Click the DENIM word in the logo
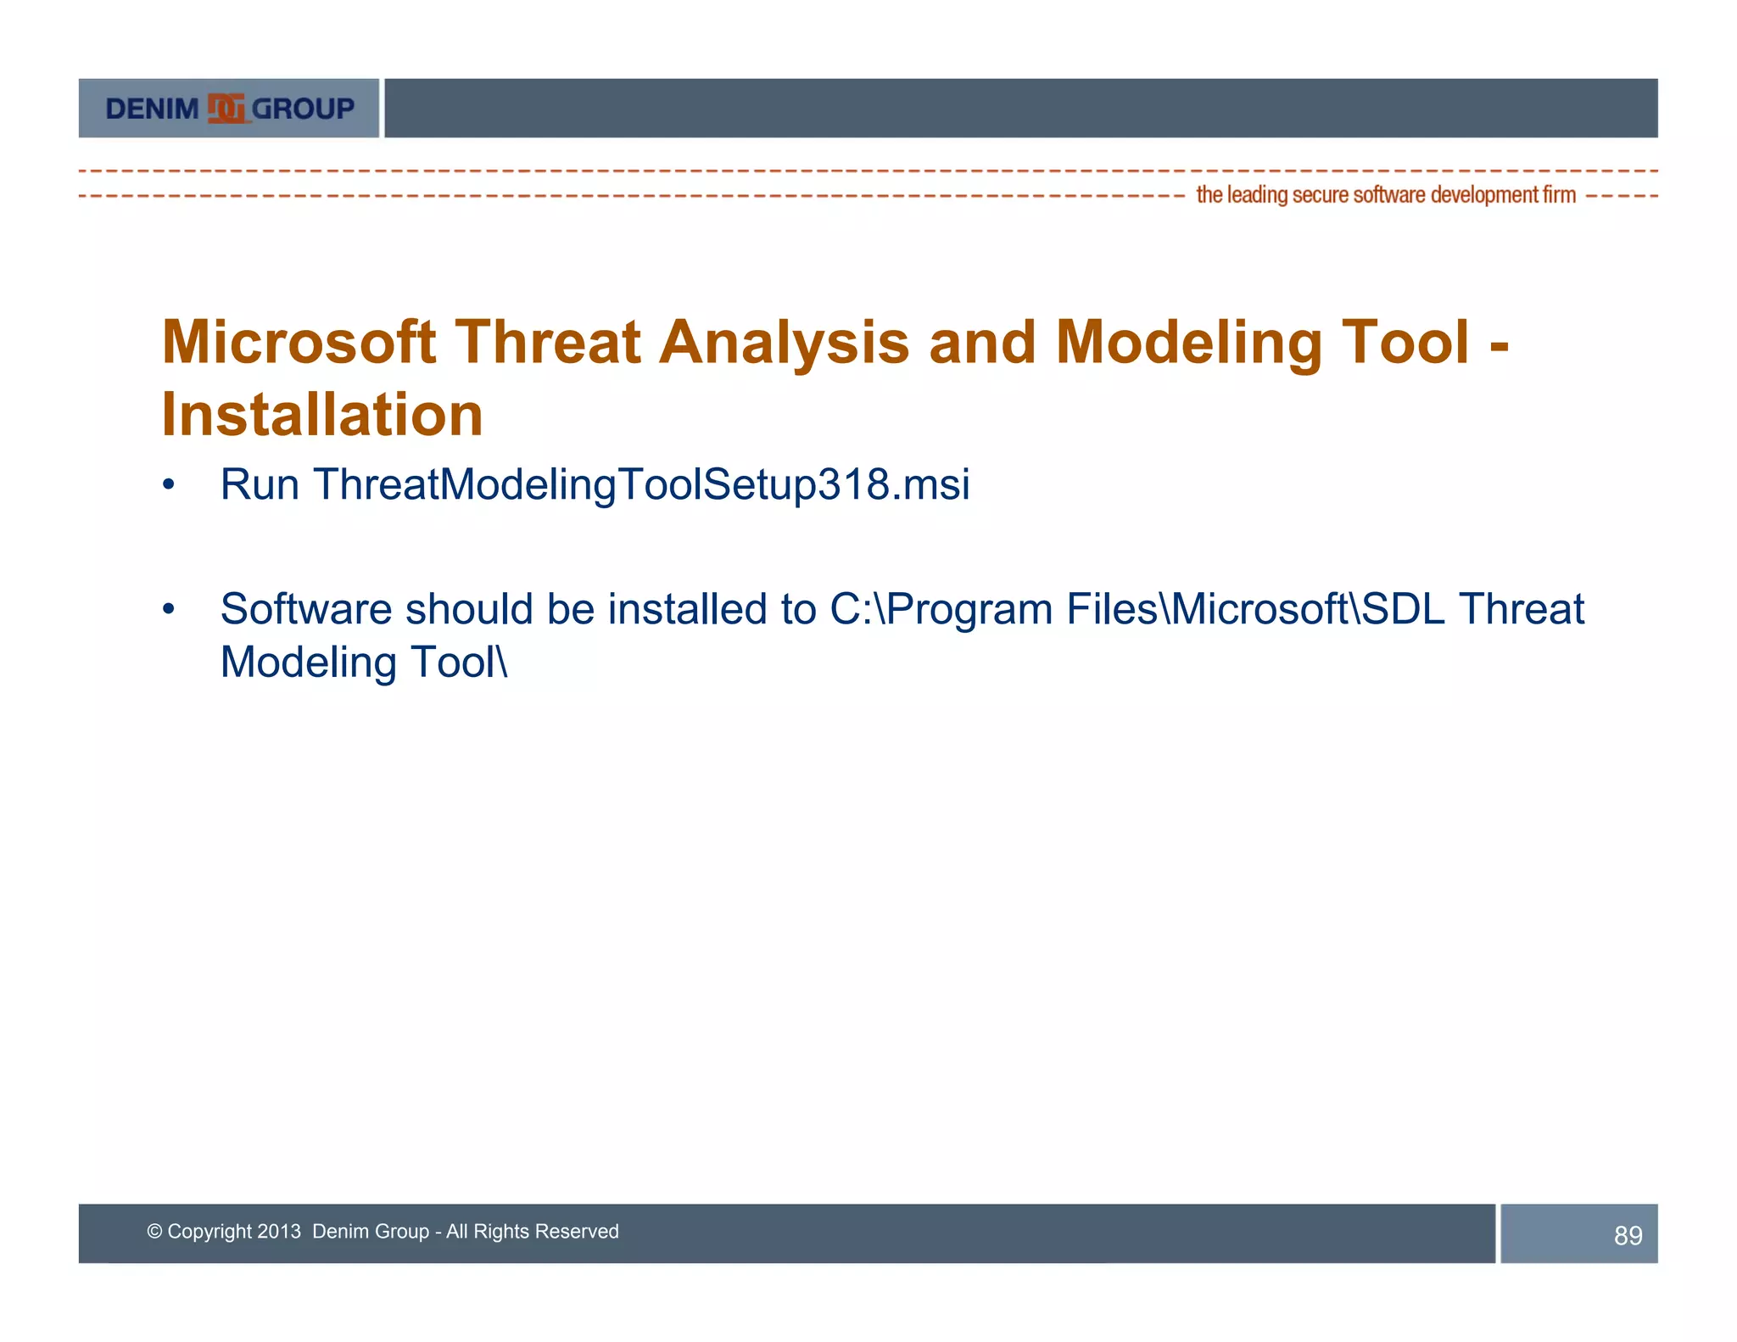This screenshot has height=1342, width=1737. (152, 109)
